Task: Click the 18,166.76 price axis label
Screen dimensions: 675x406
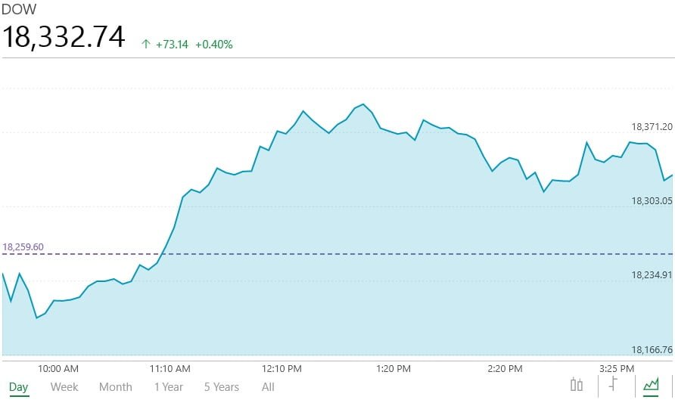Action: tap(652, 349)
